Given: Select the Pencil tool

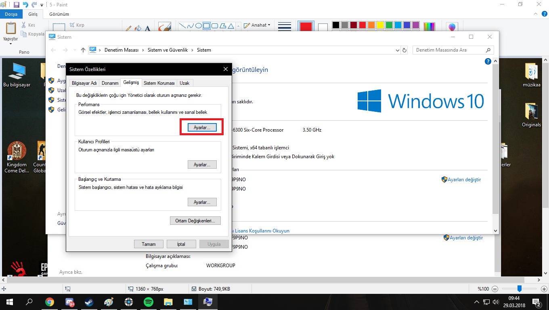Looking at the screenshot, I should point(129,28).
